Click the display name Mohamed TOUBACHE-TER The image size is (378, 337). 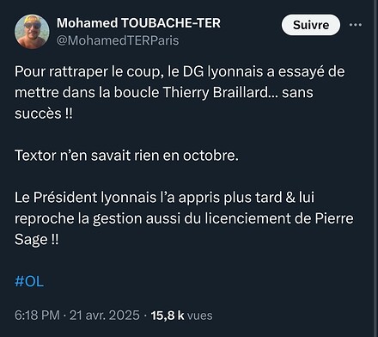(138, 23)
